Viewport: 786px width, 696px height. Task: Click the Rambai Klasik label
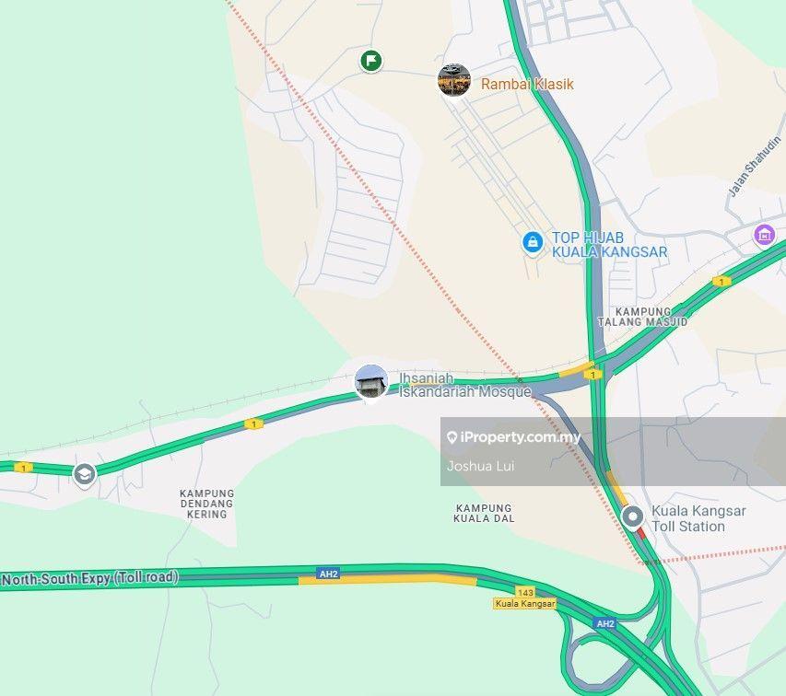pyautogui.click(x=527, y=84)
